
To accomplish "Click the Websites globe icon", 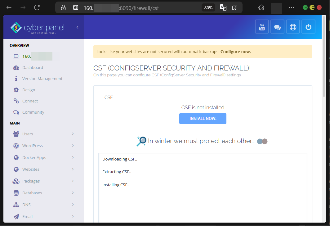I will (x=16, y=169).
